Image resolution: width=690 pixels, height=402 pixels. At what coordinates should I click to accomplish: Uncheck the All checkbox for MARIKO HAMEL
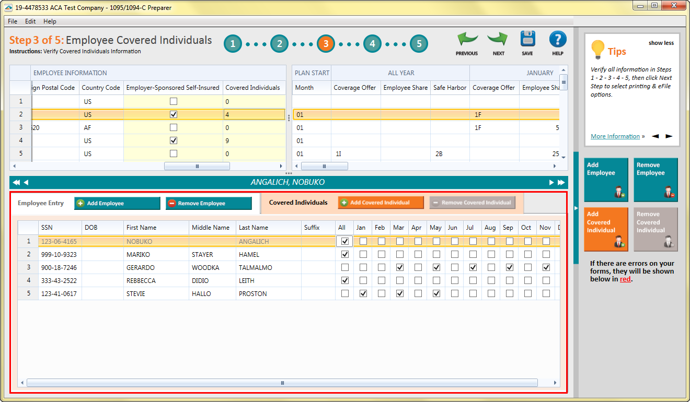pos(344,254)
